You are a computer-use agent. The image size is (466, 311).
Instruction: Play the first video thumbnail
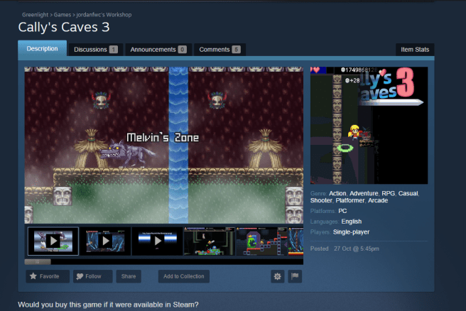(x=53, y=241)
